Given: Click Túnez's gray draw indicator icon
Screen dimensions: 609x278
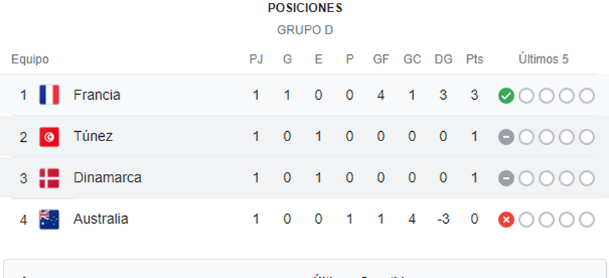Looking at the screenshot, I should tap(506, 137).
